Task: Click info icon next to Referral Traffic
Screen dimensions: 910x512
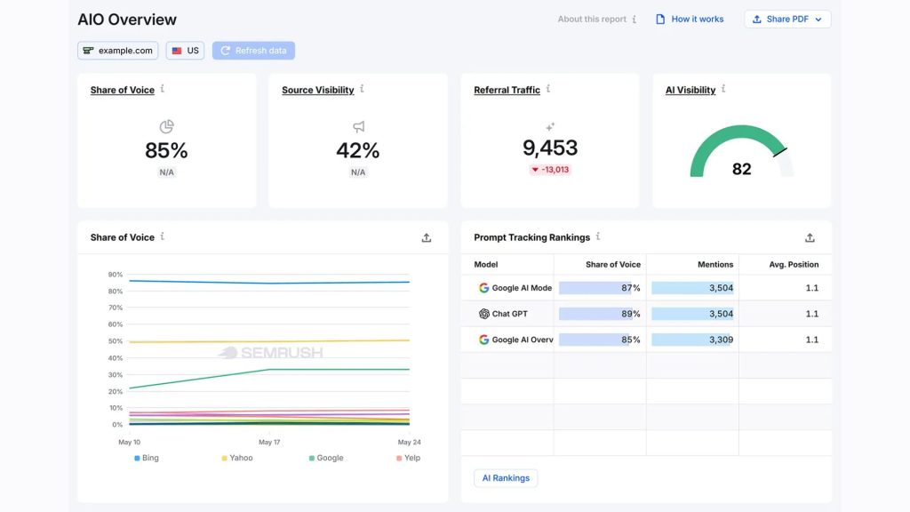Action: click(x=548, y=89)
